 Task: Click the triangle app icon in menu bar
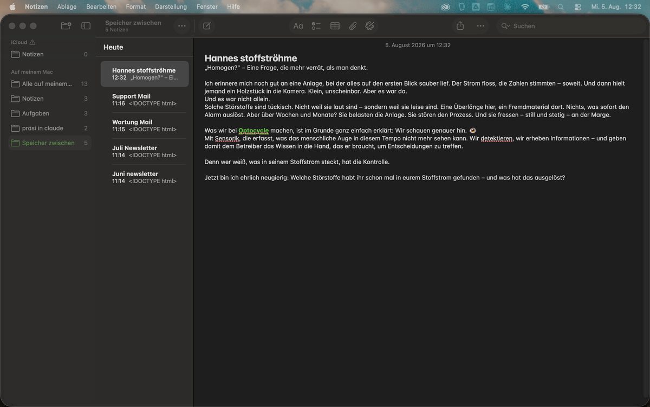(476, 7)
